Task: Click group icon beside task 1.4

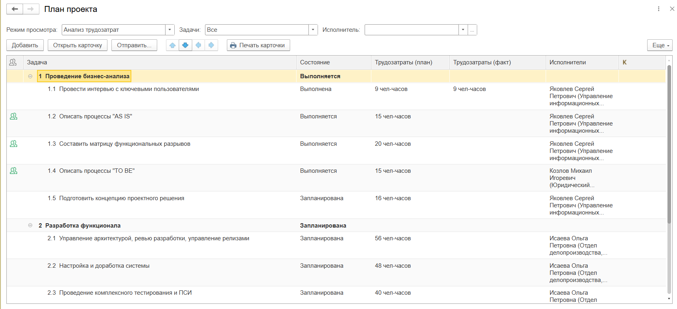Action: click(14, 171)
